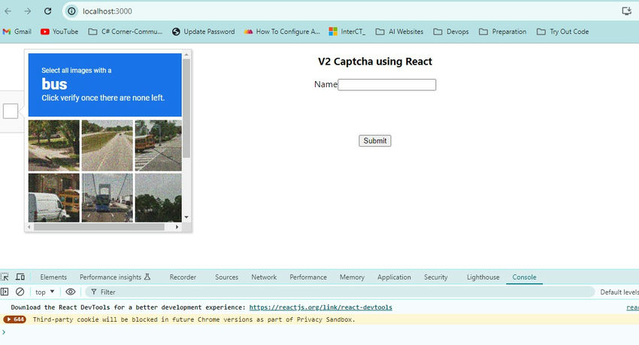
Task: Click captcha horizontal scrollbar right arrow
Action: (x=177, y=227)
